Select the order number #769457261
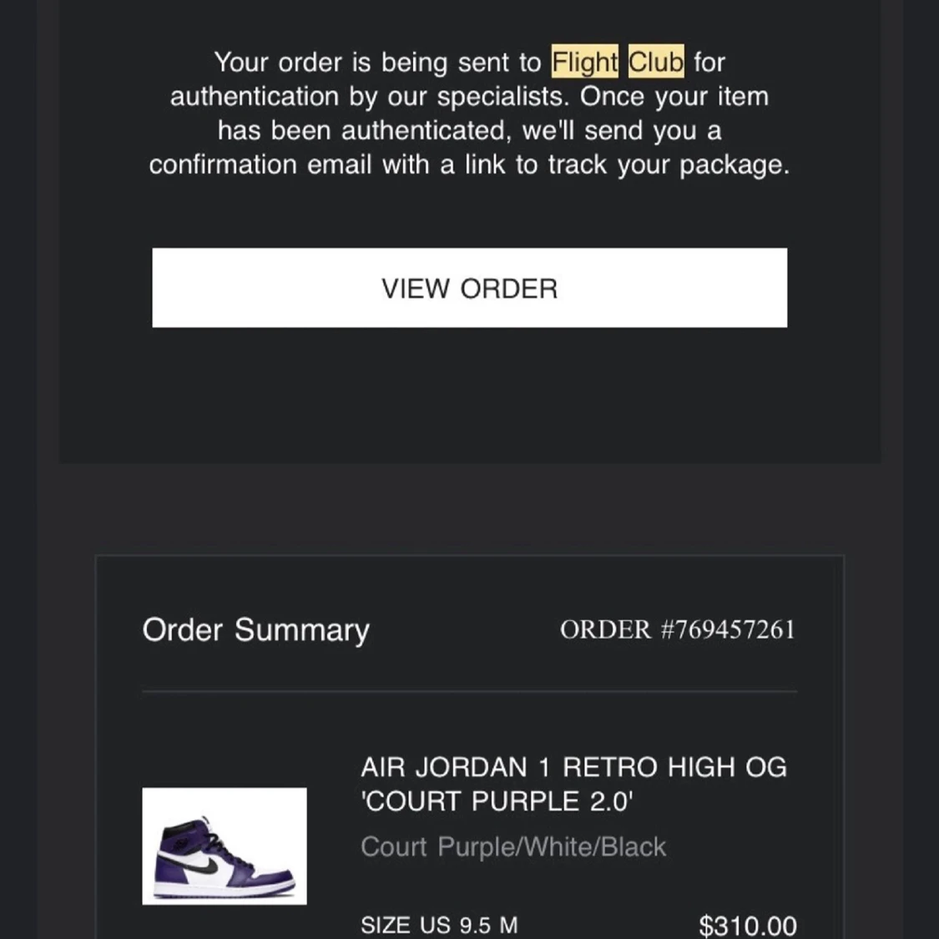 [x=679, y=629]
